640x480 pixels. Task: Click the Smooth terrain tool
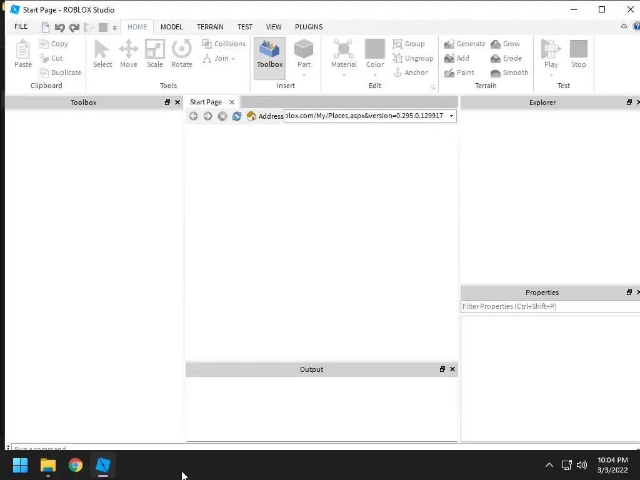click(509, 72)
